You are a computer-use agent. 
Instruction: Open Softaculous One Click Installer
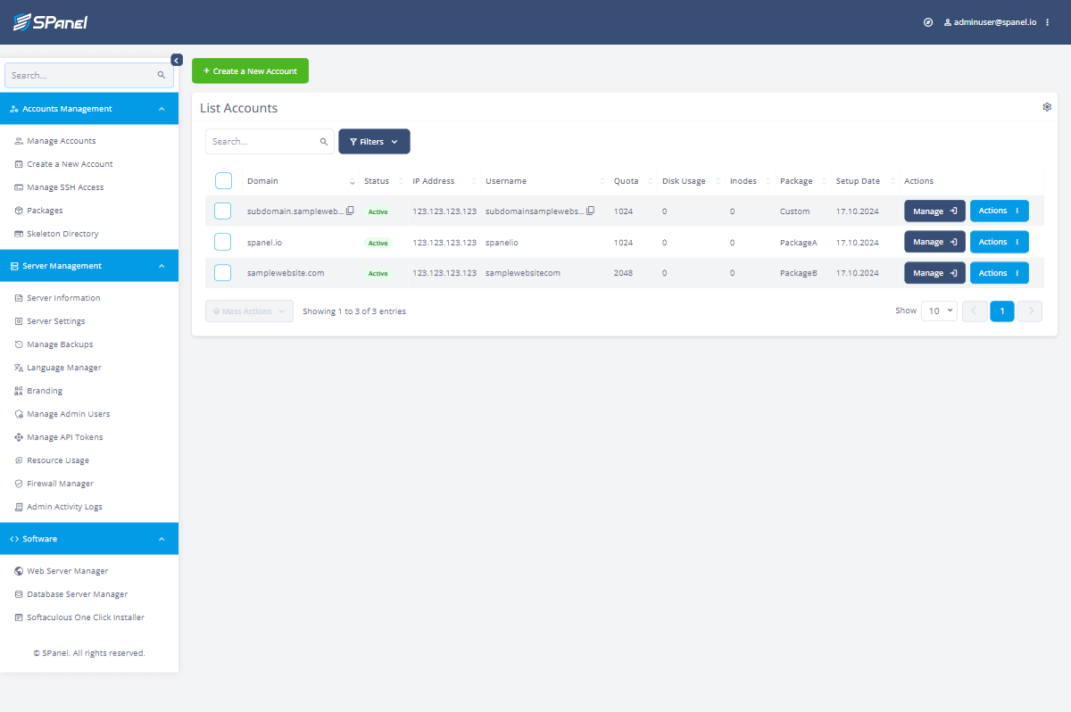click(x=85, y=617)
